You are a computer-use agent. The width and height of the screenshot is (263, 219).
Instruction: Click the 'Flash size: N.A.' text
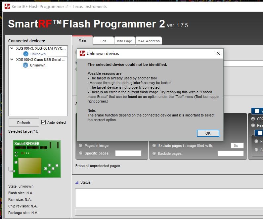[x=21, y=193]
